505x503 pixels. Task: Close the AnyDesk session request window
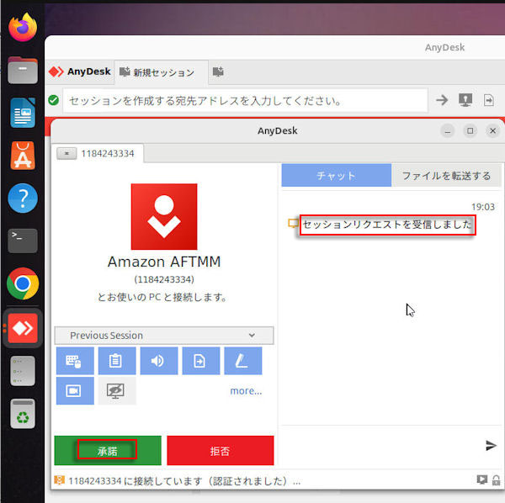click(x=492, y=131)
